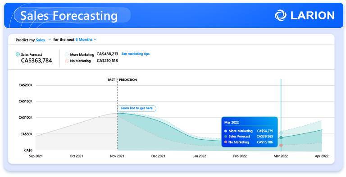The width and height of the screenshot is (346, 177).
Task: Click the Mar 2022 tooltip title
Action: (x=232, y=122)
